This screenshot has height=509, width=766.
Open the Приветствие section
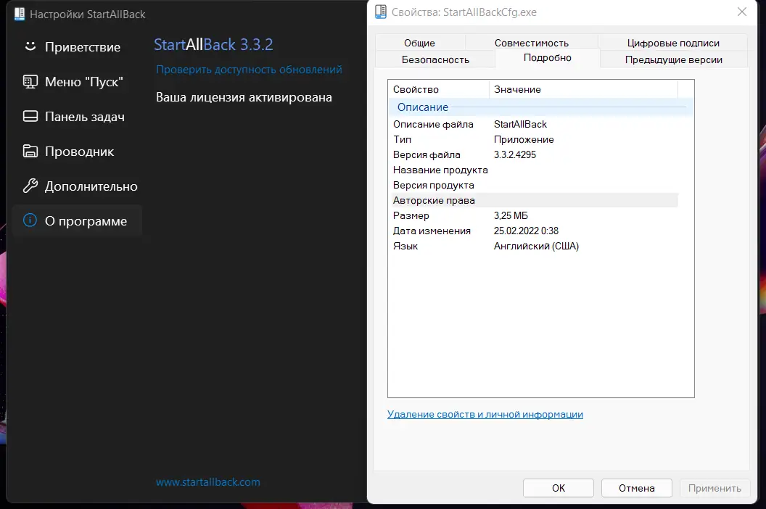(77, 47)
